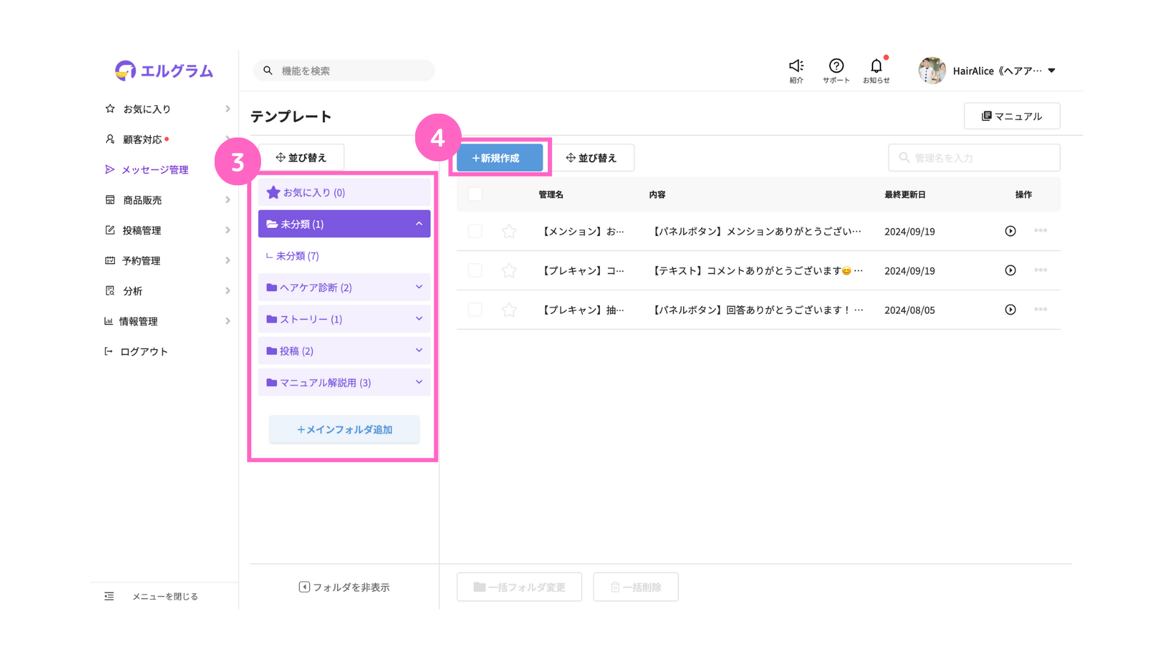Open the お知らせ notification bell
1174x660 pixels.
click(x=876, y=65)
